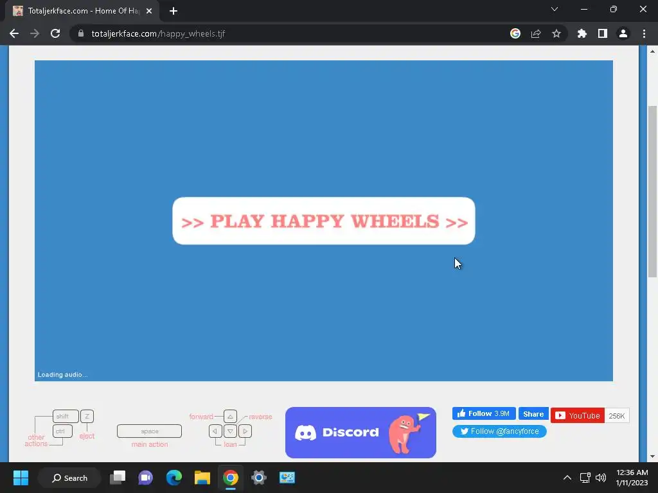The height and width of the screenshot is (493, 658).
Task: Open the Discord banner link
Action: coord(360,432)
